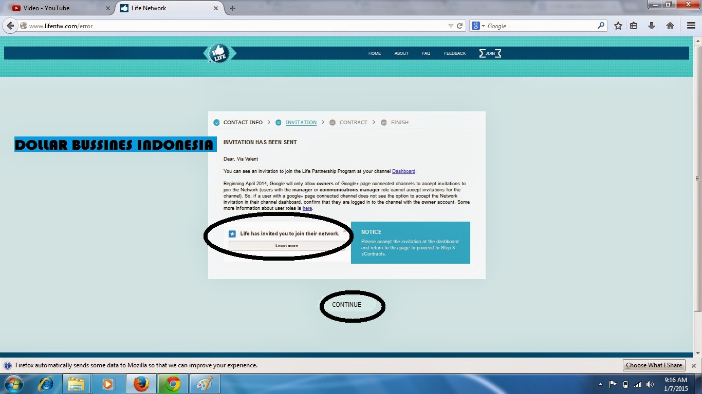This screenshot has width=702, height=394.
Task: Select the CONTRACT step
Action: (x=354, y=123)
